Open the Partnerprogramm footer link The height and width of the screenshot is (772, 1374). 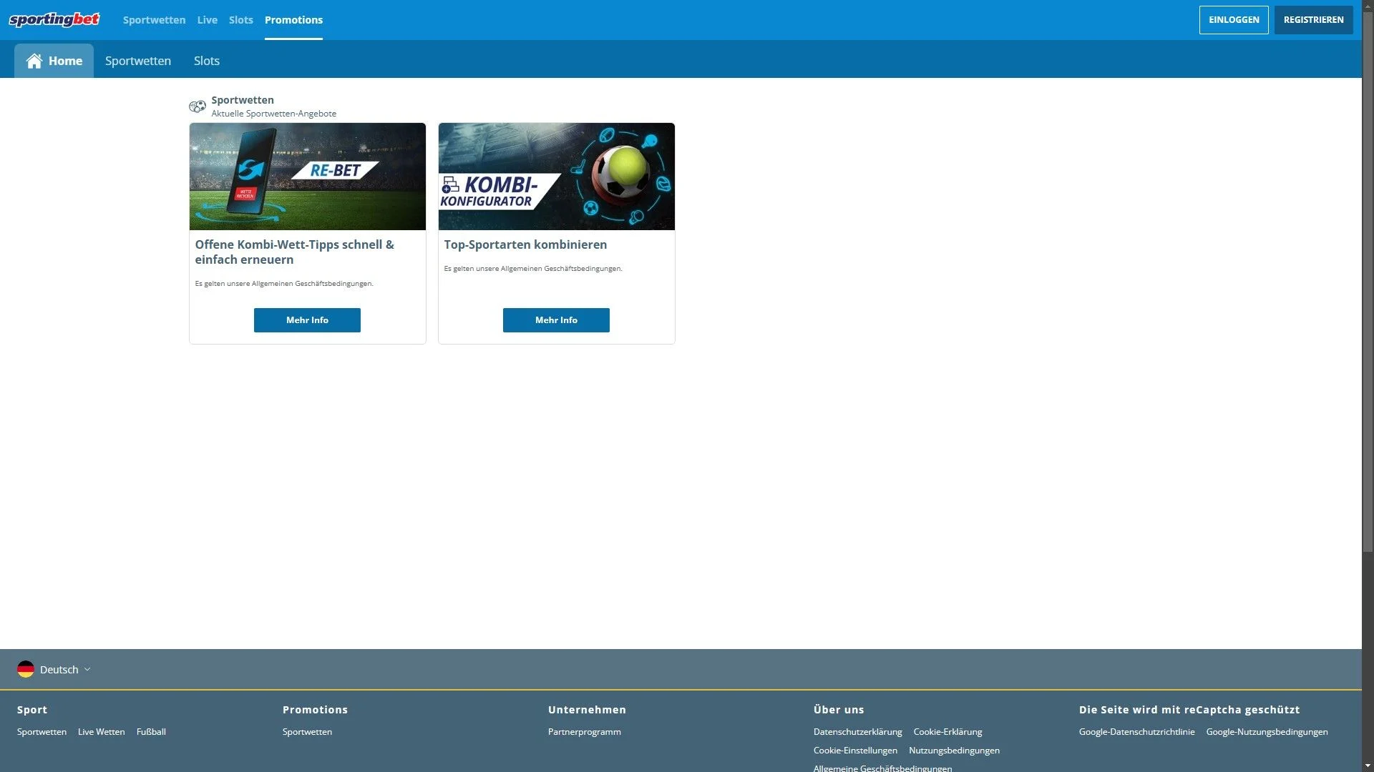click(584, 732)
